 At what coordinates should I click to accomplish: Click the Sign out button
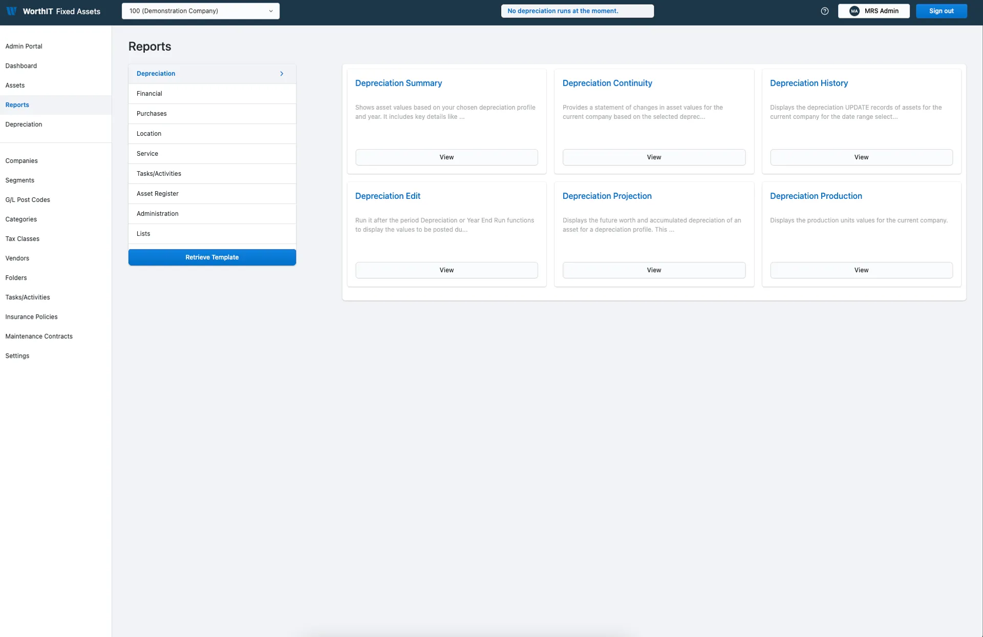[x=942, y=11]
